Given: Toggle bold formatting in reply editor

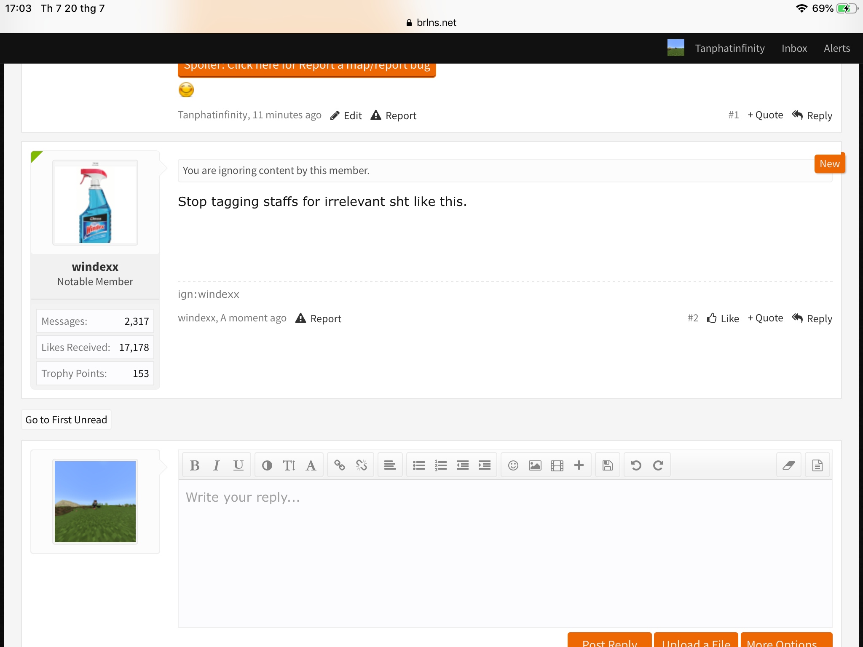Looking at the screenshot, I should [195, 465].
